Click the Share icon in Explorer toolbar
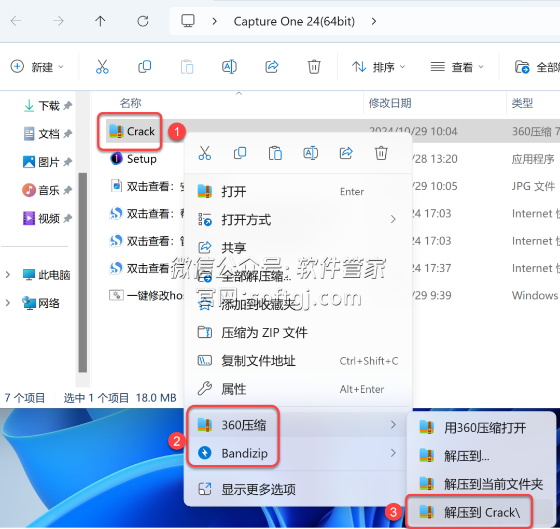 (272, 67)
